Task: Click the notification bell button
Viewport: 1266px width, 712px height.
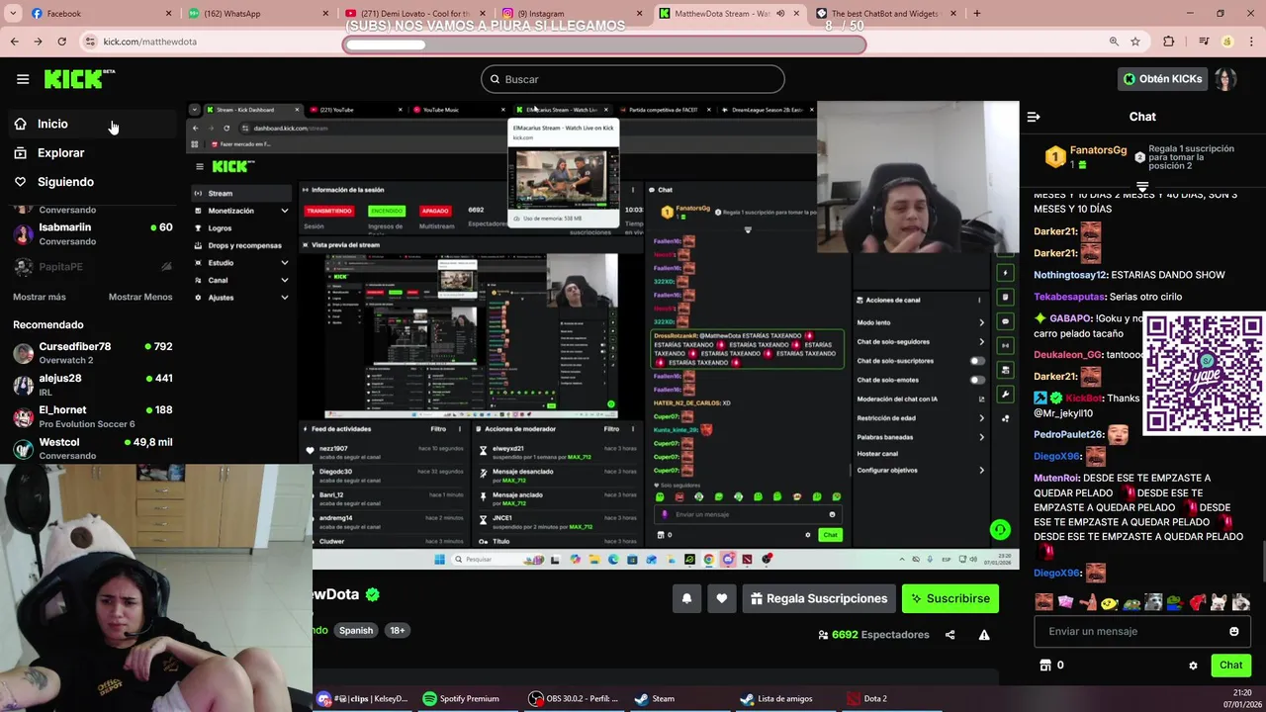Action: (686, 598)
